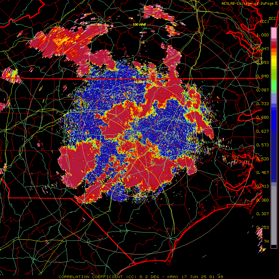Click the 0.307 legend value
The height and width of the screenshot is (279, 279).
click(x=263, y=214)
